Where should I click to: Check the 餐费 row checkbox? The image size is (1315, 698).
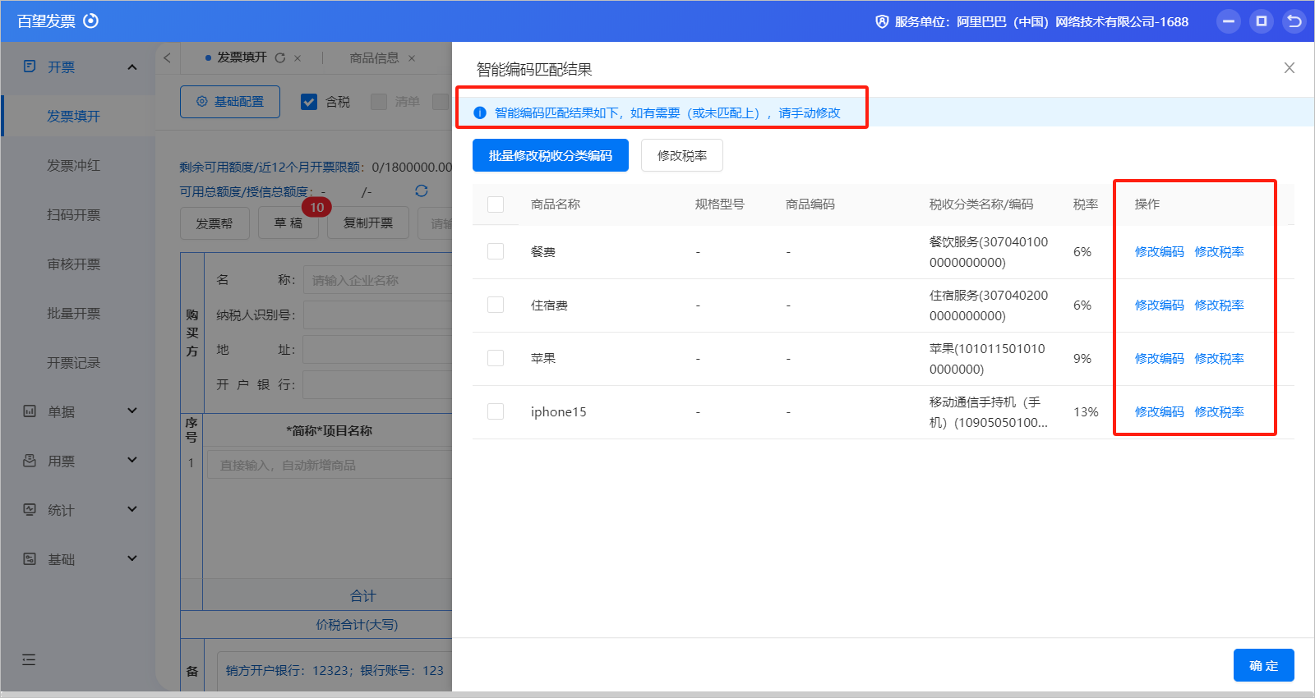point(496,251)
